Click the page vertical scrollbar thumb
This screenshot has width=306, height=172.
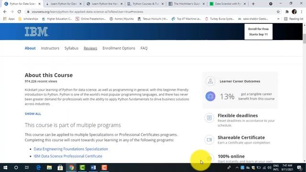(x=304, y=38)
